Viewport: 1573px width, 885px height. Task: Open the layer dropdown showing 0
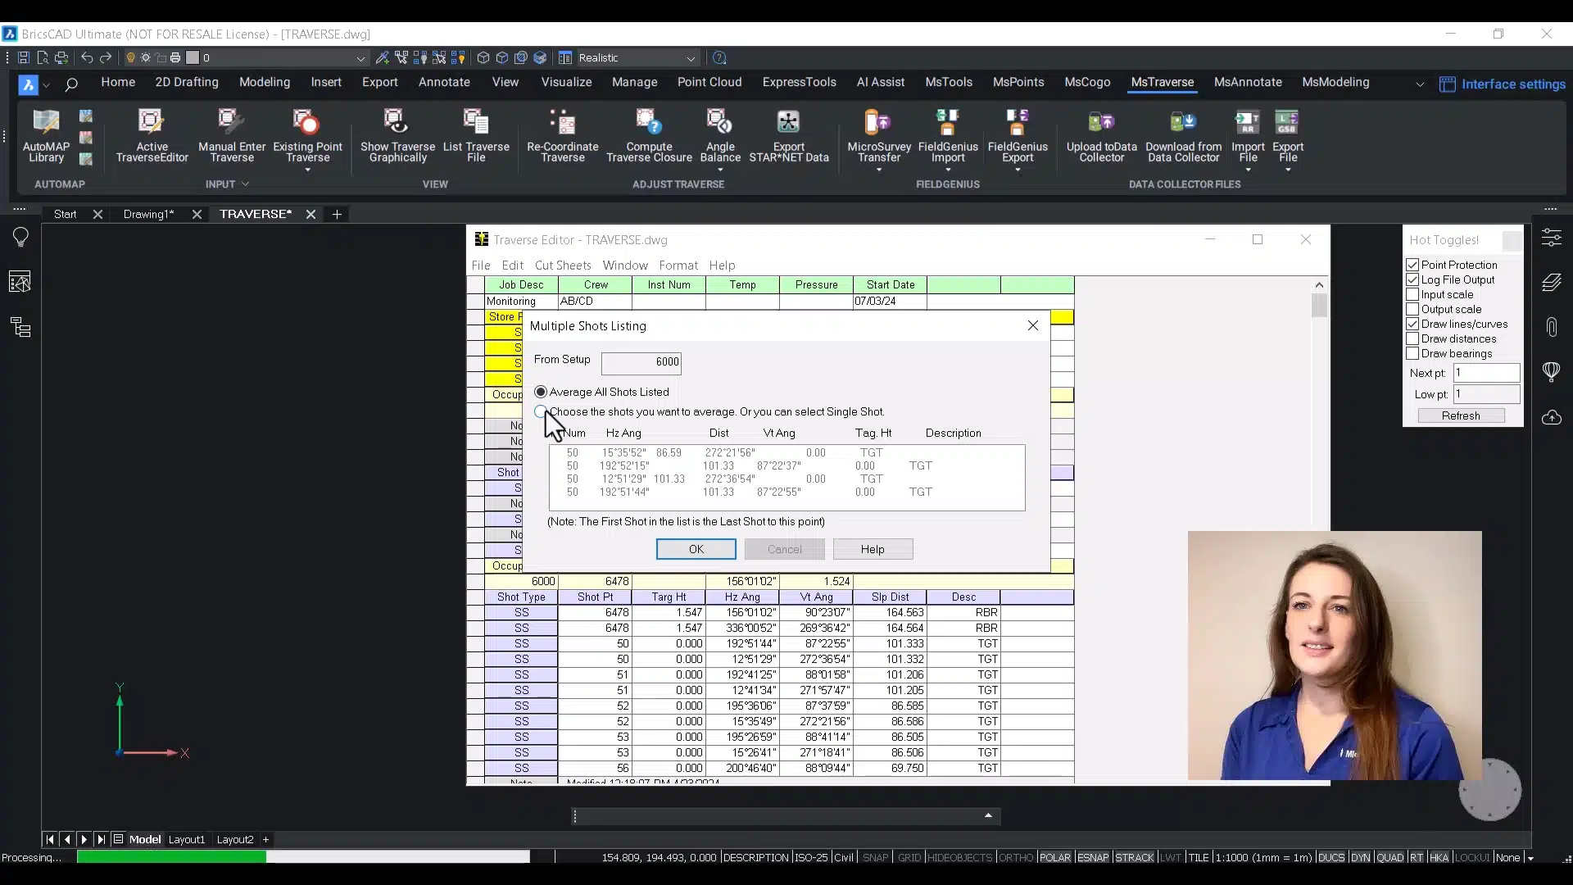pos(360,58)
